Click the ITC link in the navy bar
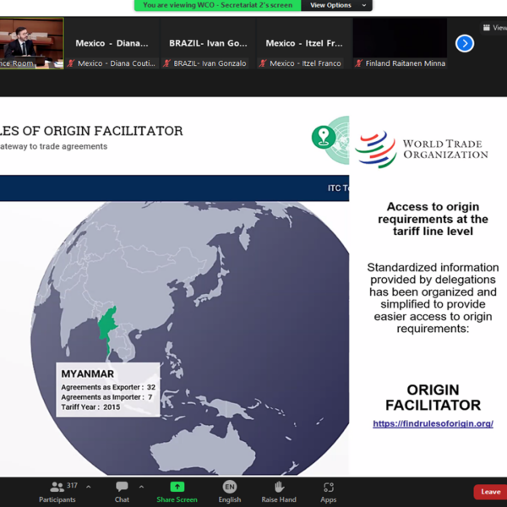This screenshot has width=507, height=507. pos(338,188)
